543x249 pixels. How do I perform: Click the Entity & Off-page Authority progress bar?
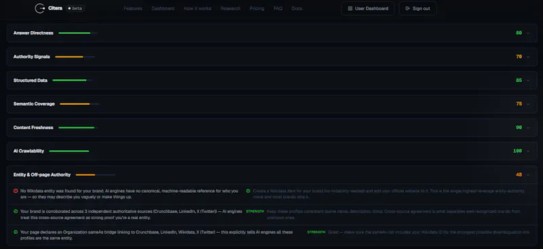96,175
